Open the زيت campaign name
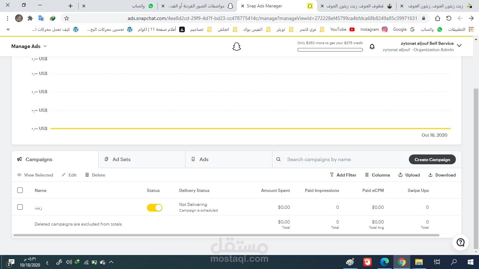The image size is (479, 269). point(39,208)
